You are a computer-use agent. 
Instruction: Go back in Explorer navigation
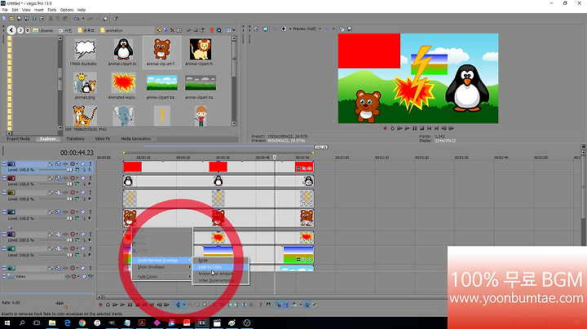(x=11, y=30)
